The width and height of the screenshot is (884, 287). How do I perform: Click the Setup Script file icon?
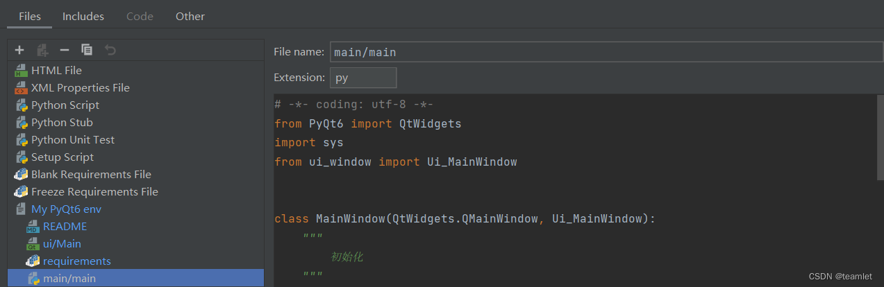tap(21, 157)
